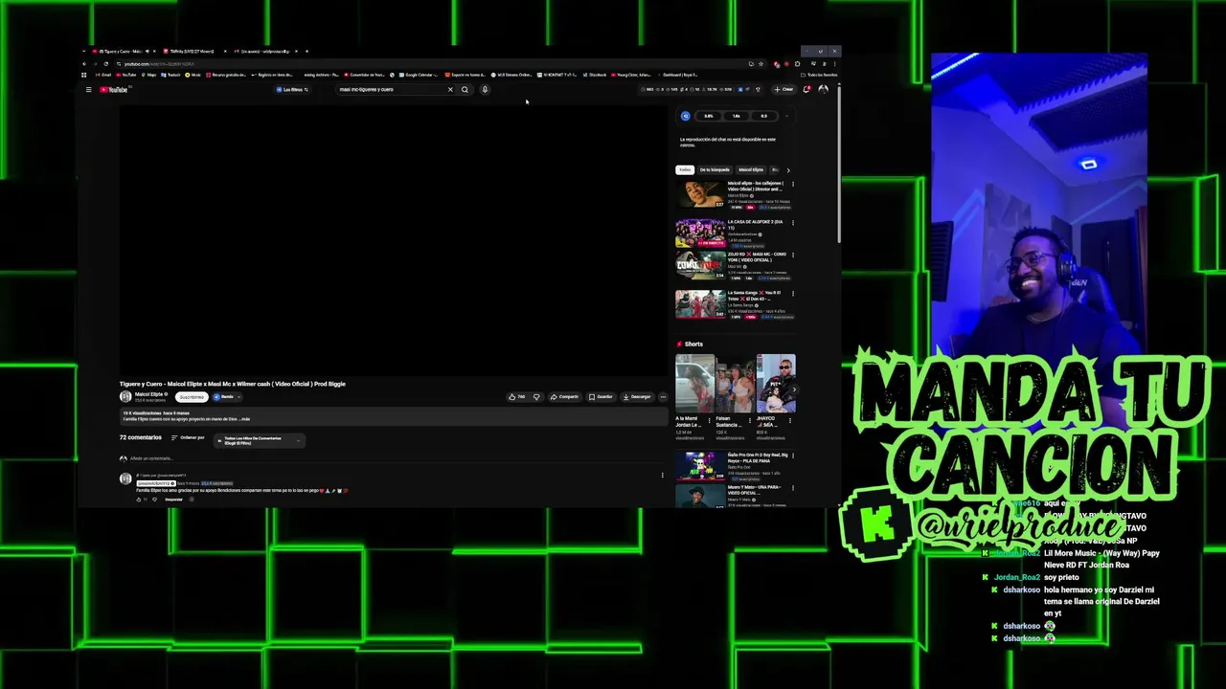1226x689 pixels.
Task: Clear the search box with the X
Action: pyautogui.click(x=450, y=90)
